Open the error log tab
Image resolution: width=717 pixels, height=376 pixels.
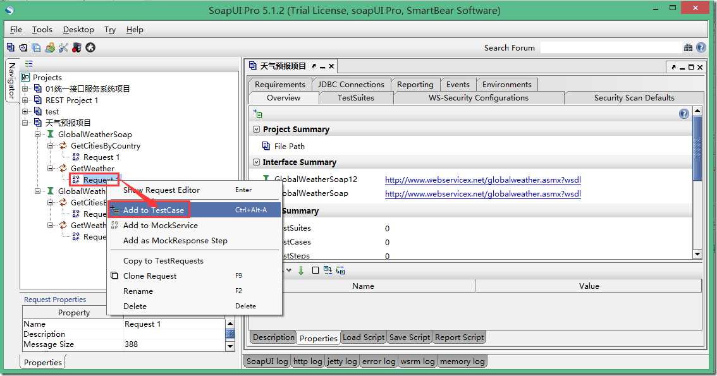tap(379, 361)
